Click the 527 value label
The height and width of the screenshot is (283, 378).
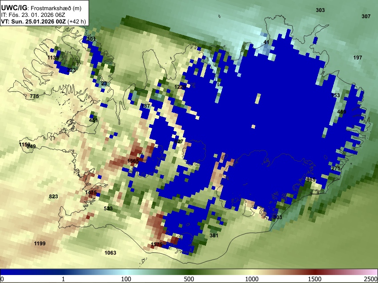(179, 141)
